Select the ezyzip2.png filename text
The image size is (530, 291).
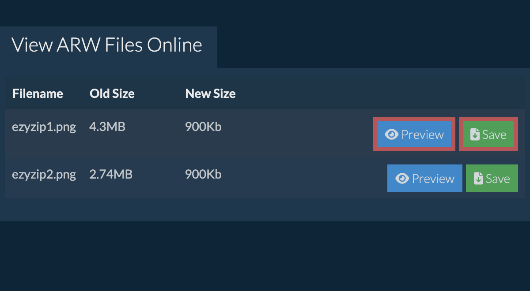44,175
